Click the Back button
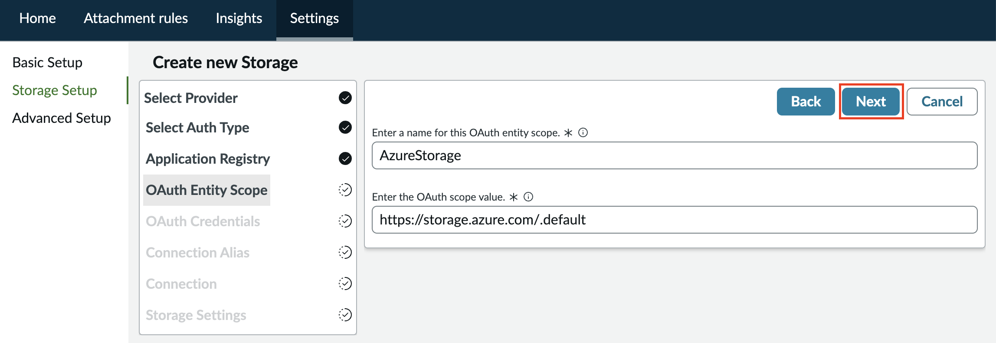Image resolution: width=996 pixels, height=343 pixels. [806, 102]
